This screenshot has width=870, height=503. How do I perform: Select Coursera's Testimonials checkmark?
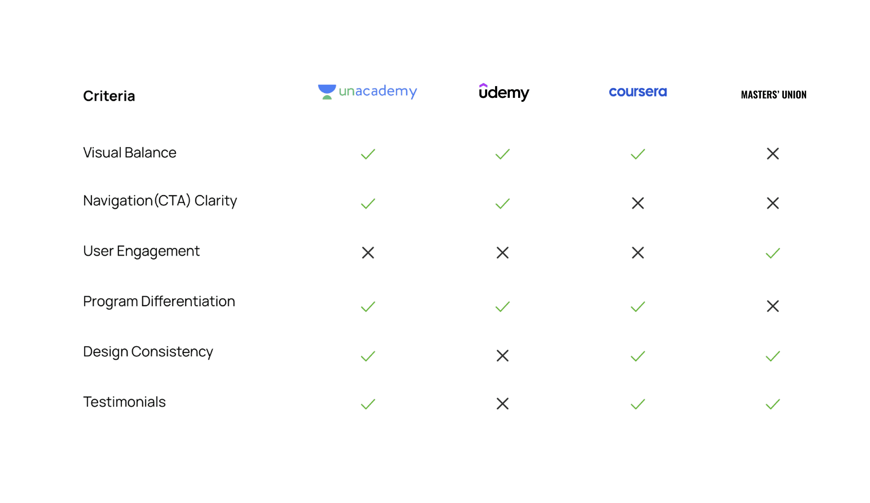point(638,404)
